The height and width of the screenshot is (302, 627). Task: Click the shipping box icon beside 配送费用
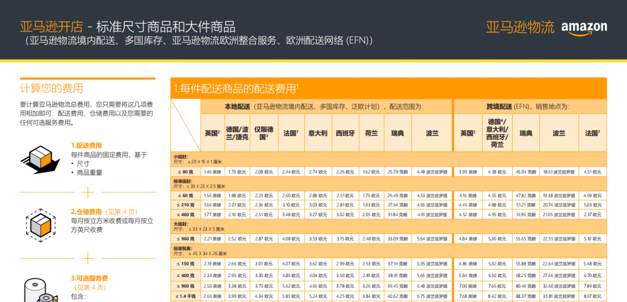tap(41, 160)
